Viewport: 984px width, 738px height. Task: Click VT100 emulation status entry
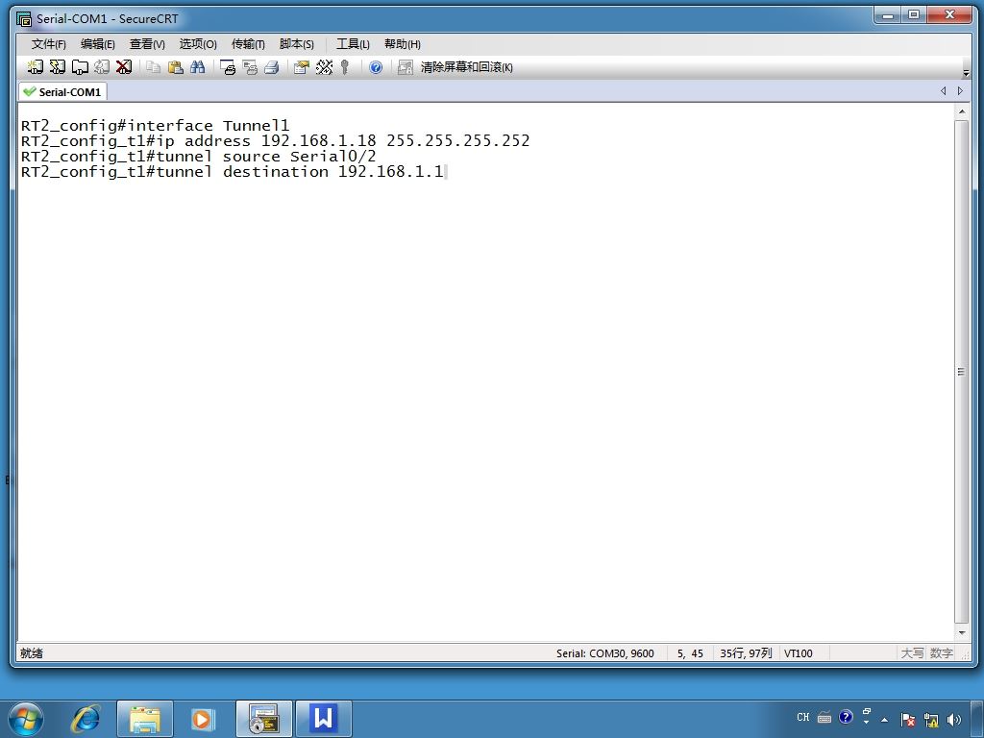pos(799,653)
